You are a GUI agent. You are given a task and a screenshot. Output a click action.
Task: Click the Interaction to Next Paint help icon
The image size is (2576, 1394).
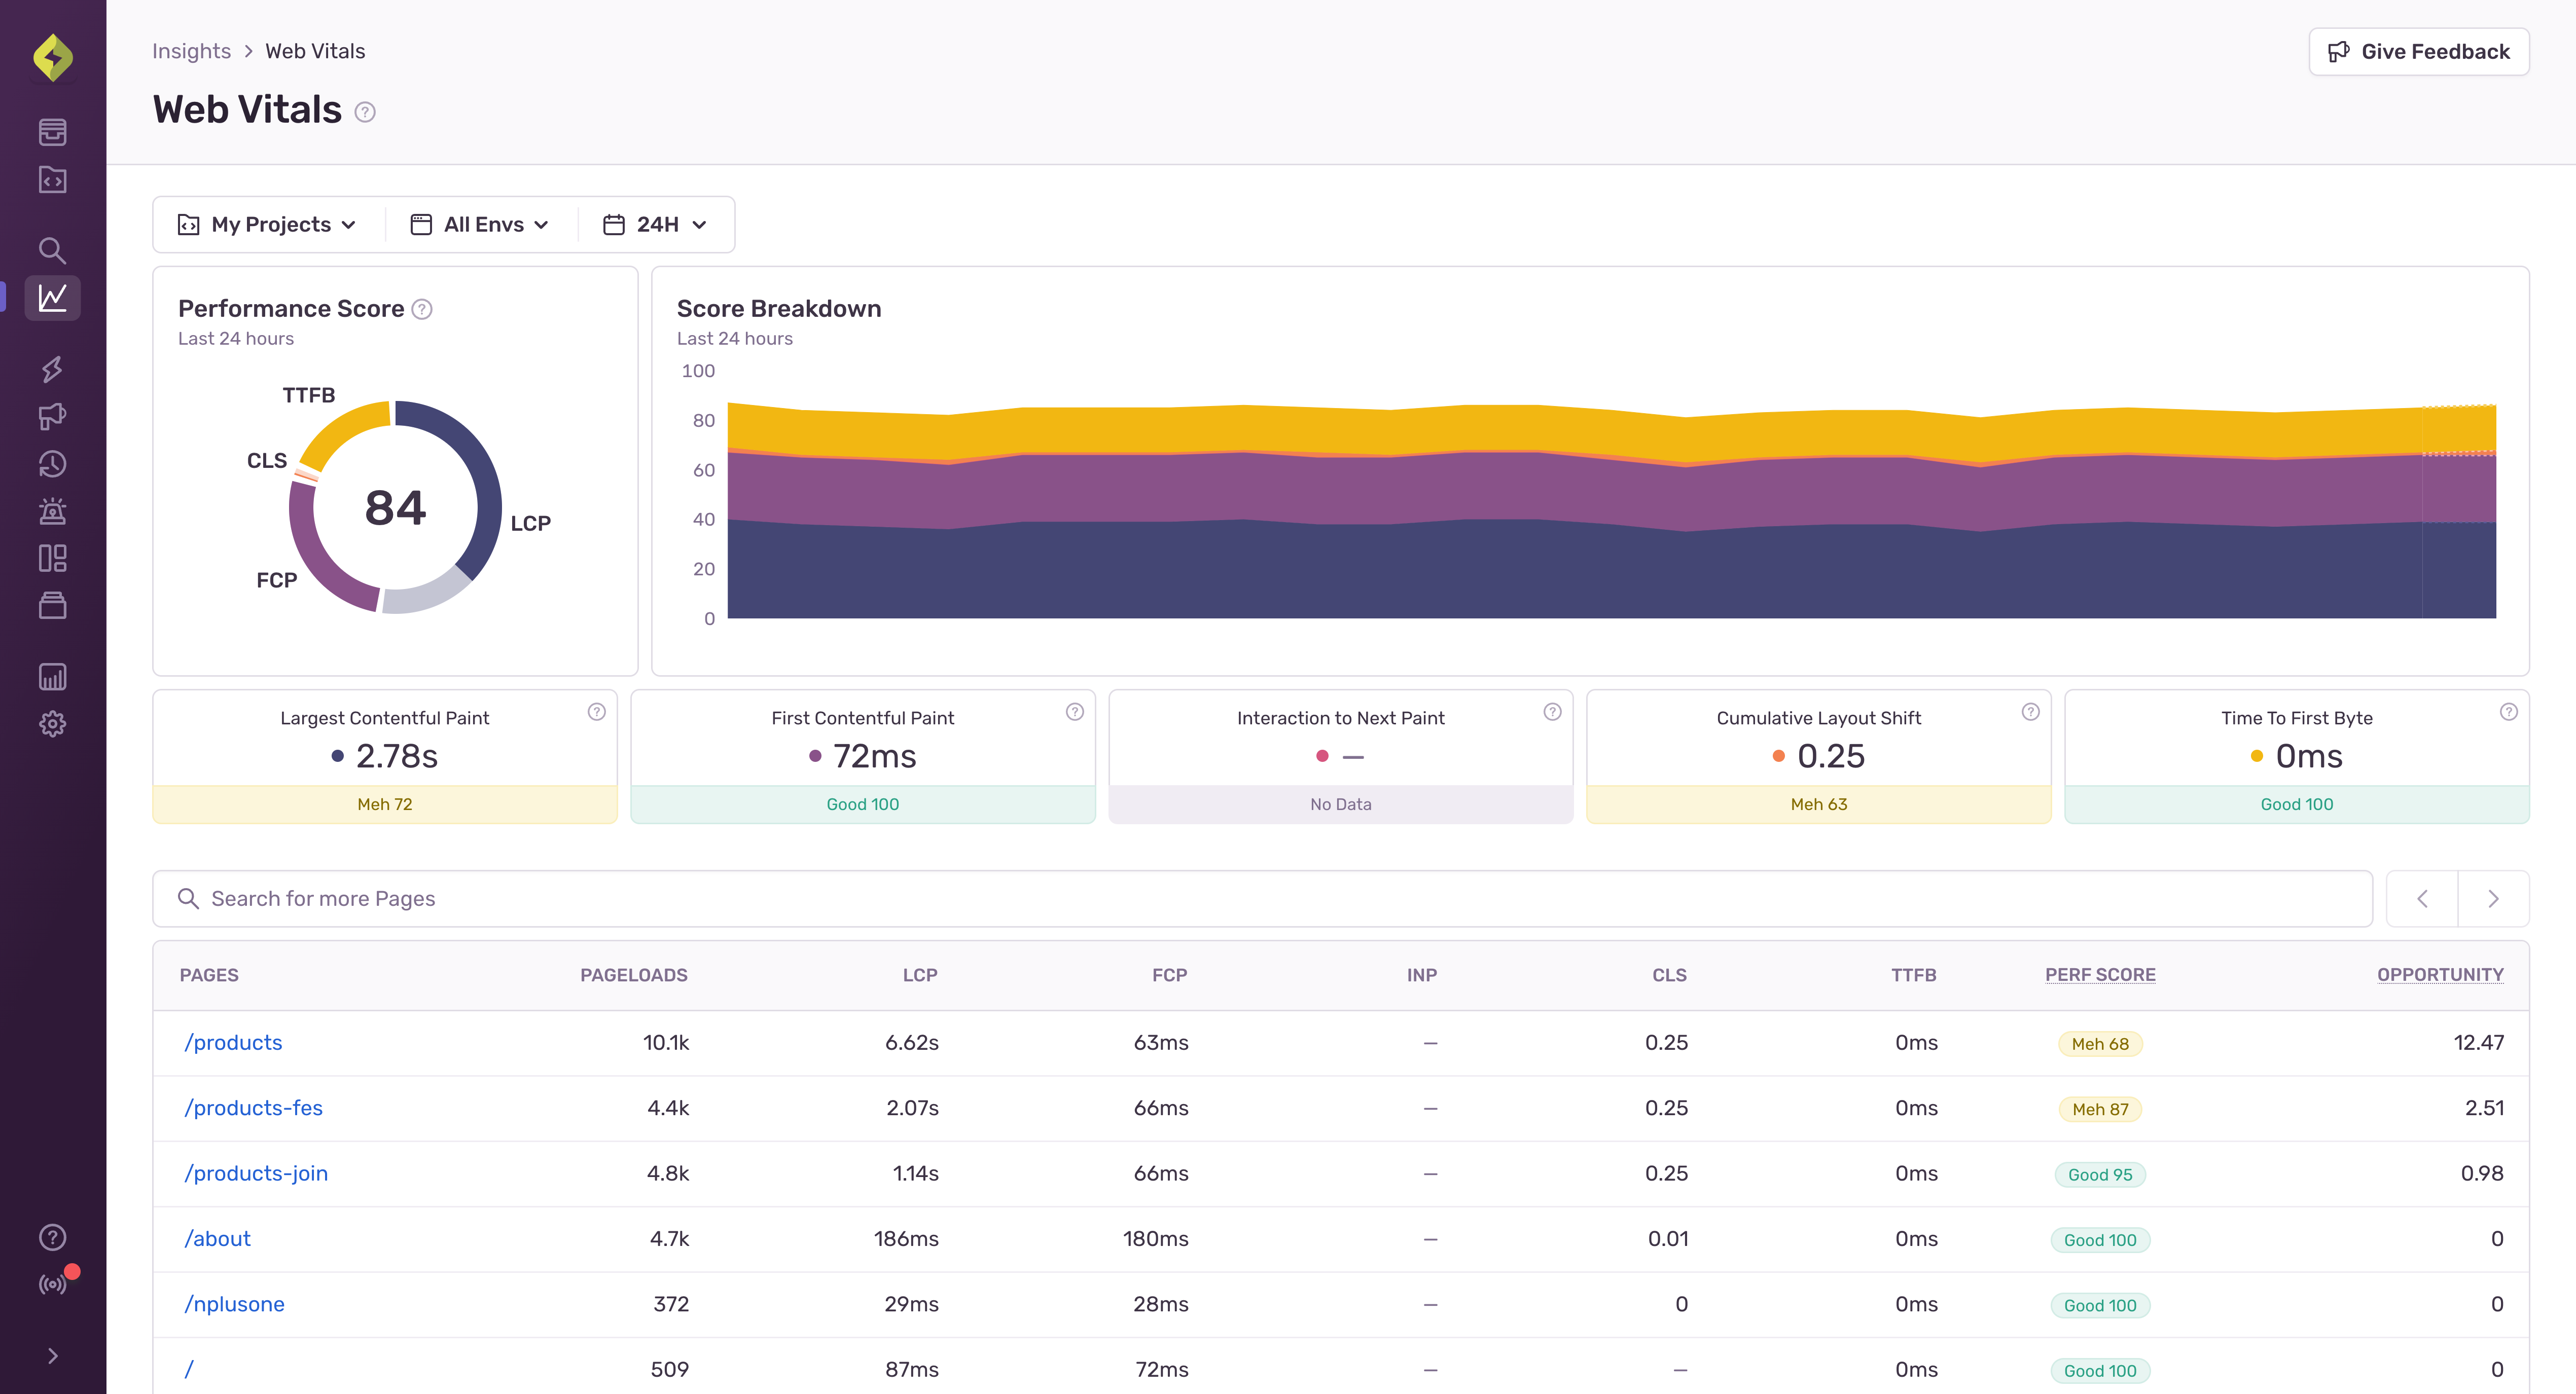coord(1553,712)
